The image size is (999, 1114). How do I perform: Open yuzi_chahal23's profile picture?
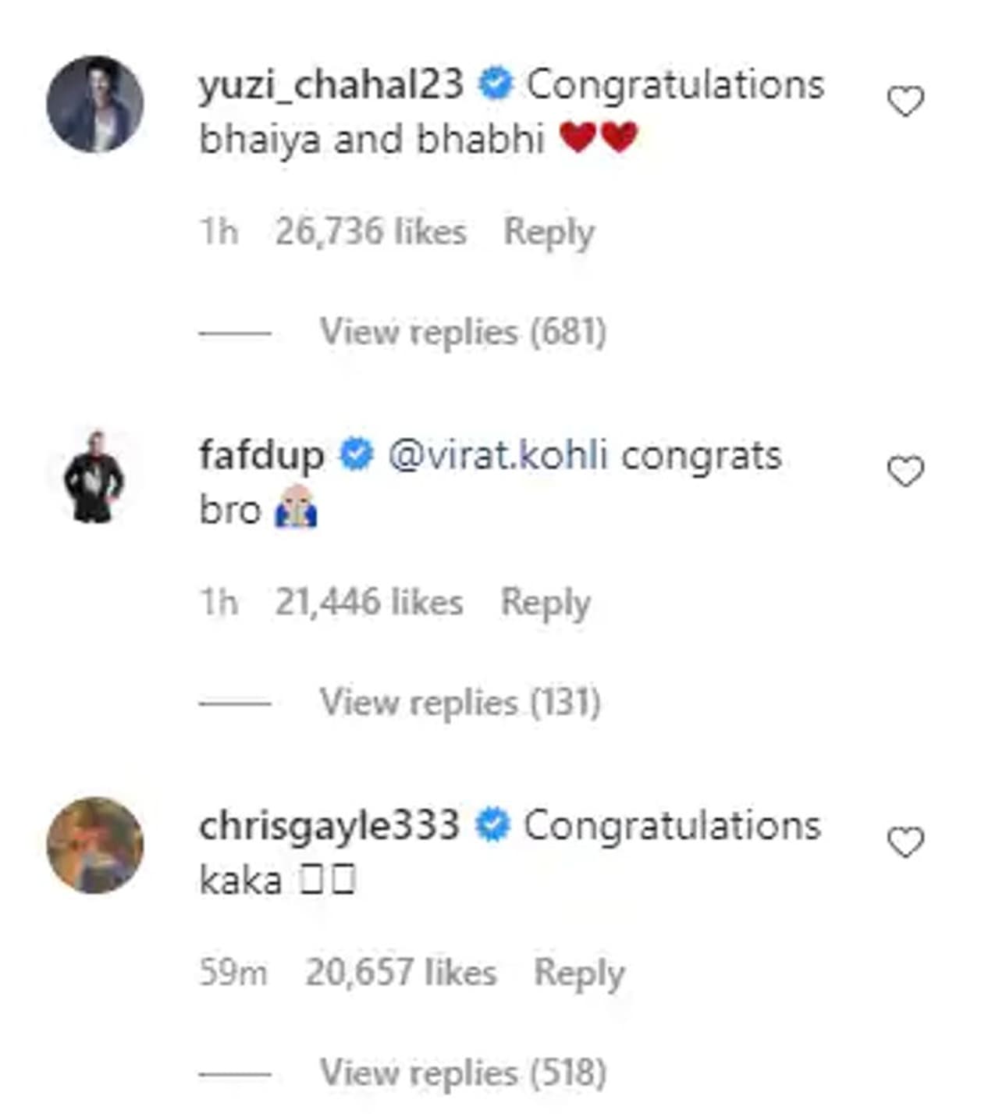[x=95, y=104]
